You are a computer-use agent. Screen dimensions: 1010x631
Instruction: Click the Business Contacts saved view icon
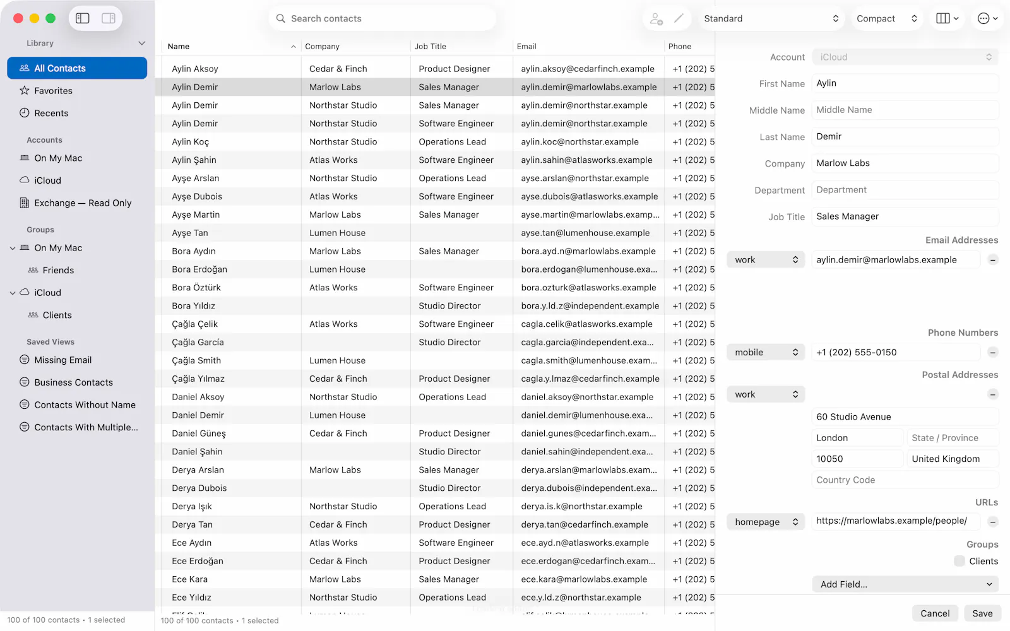[25, 382]
